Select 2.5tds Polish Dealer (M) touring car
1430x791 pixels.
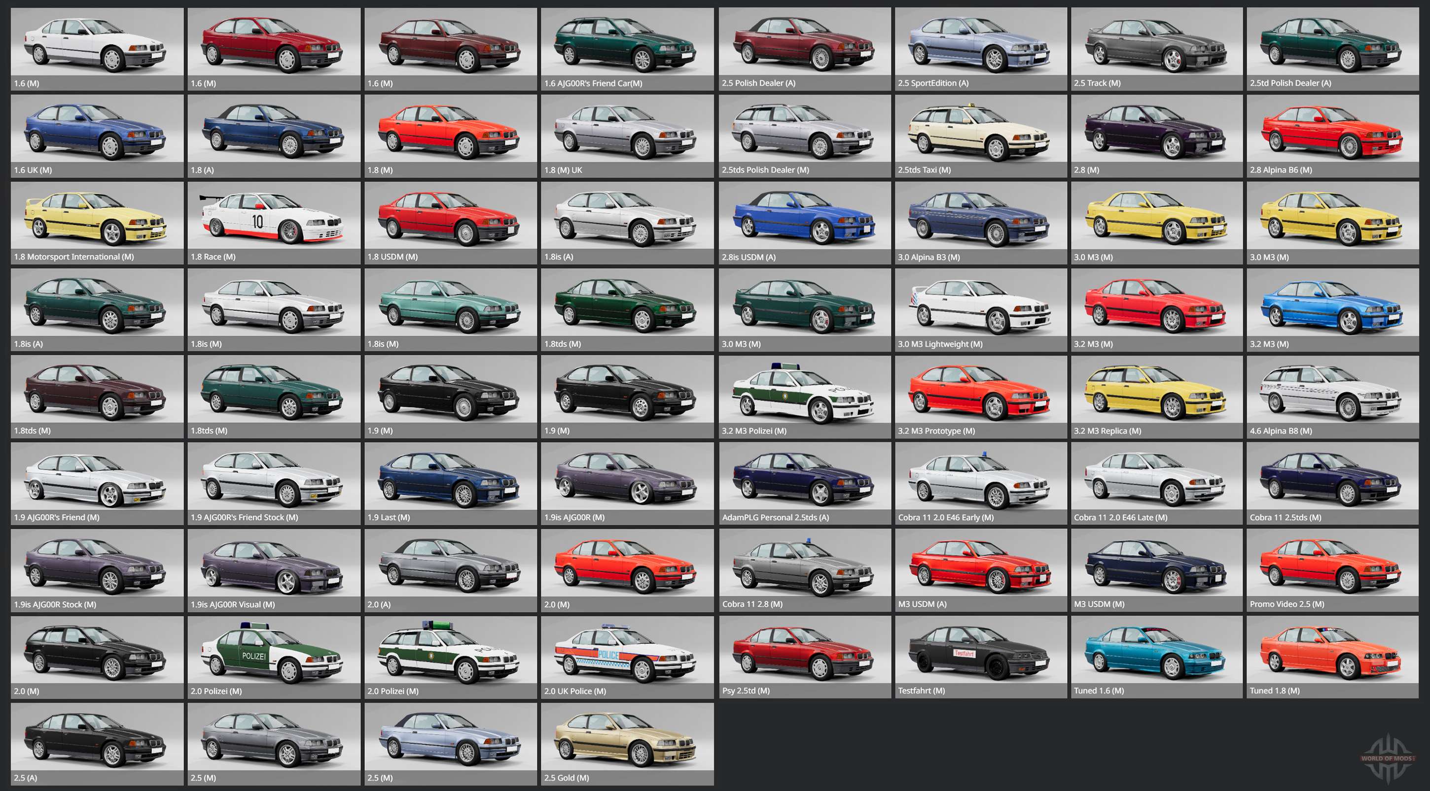[x=805, y=136]
